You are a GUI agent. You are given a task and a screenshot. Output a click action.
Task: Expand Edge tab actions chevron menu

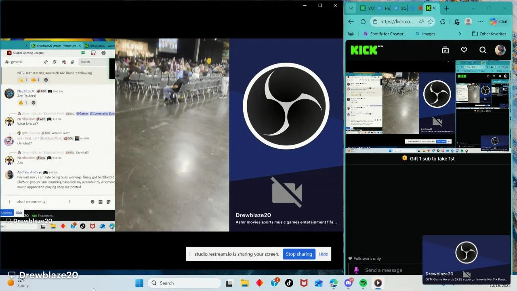[351, 8]
